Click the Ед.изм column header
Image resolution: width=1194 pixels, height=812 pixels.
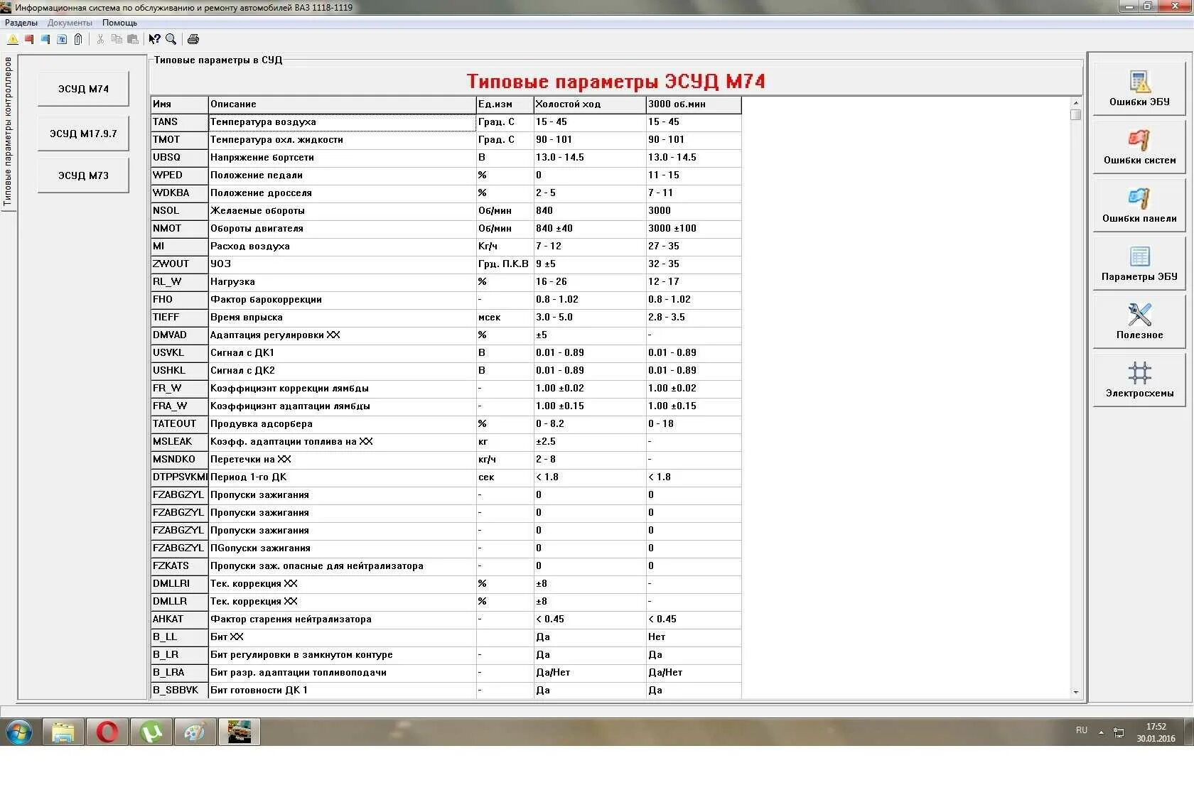click(505, 104)
